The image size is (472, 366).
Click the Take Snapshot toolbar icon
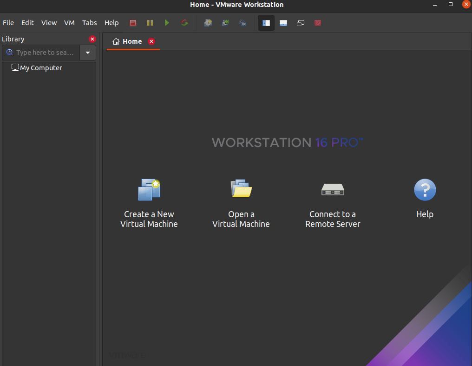click(x=208, y=23)
